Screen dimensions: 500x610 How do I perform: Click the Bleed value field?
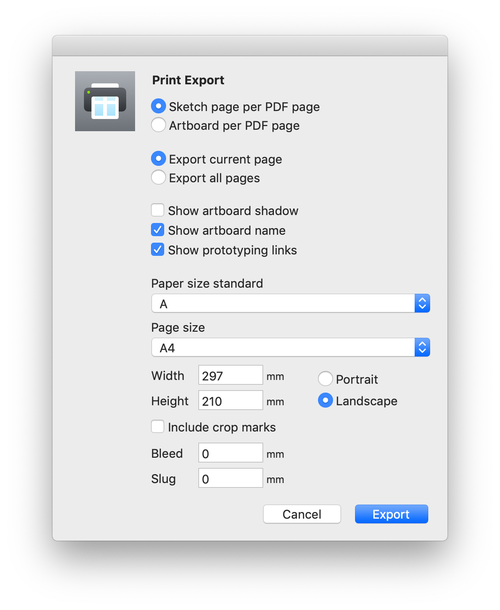click(231, 453)
